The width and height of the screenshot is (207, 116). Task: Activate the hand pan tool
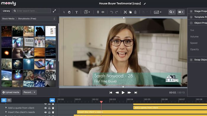(69, 12)
